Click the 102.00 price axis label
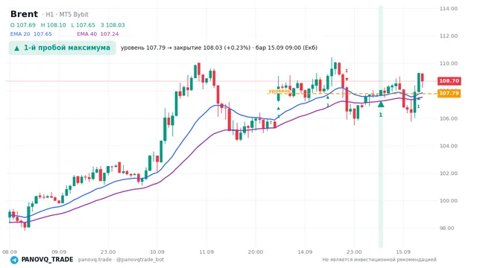This screenshot has height=268, width=477. click(x=449, y=173)
